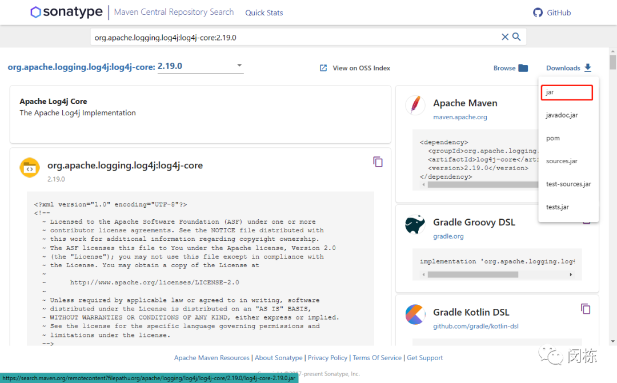Select sources.jar from the Downloads menu
The image size is (617, 383).
click(562, 161)
